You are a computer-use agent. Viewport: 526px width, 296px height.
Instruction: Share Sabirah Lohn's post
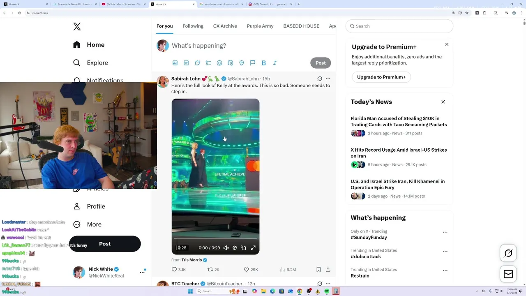[x=328, y=270]
